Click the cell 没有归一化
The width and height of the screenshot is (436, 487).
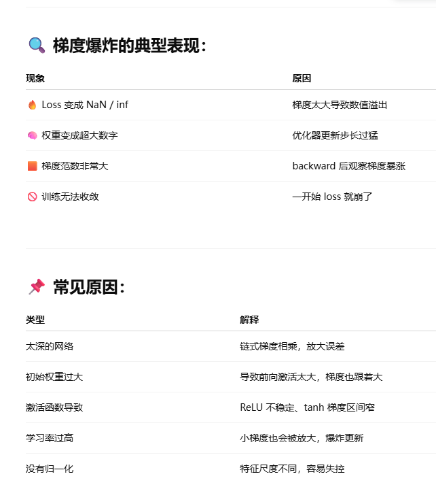pyautogui.click(x=50, y=469)
